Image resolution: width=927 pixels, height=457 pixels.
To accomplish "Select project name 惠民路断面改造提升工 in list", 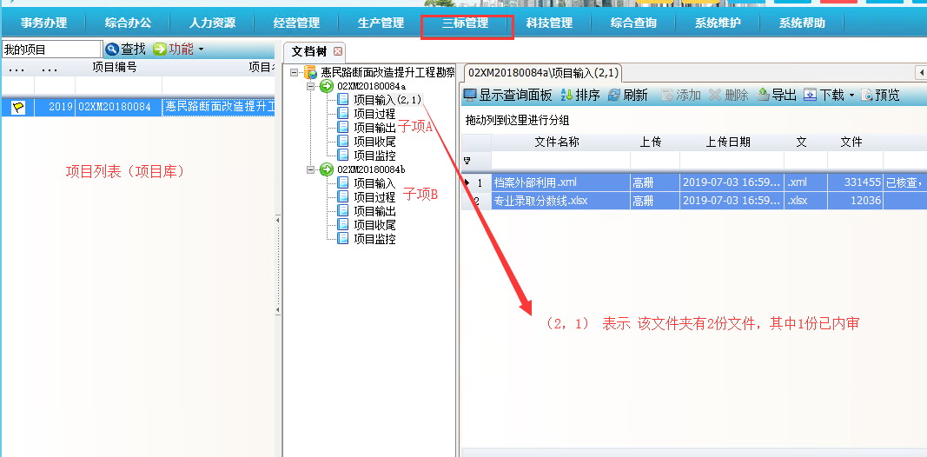I will (219, 108).
